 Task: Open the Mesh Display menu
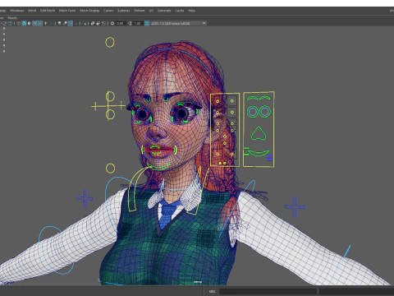89,11
